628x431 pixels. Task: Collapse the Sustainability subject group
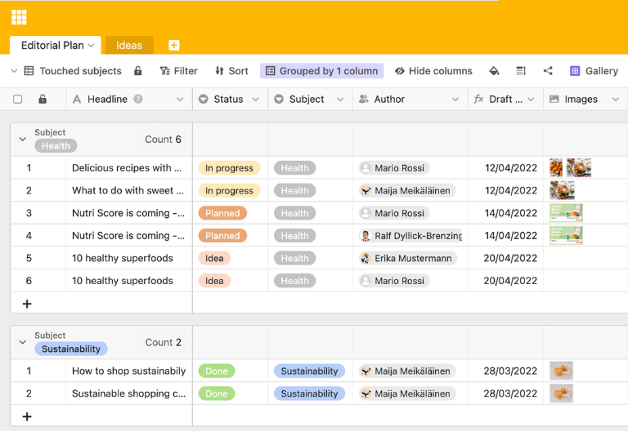coord(23,343)
